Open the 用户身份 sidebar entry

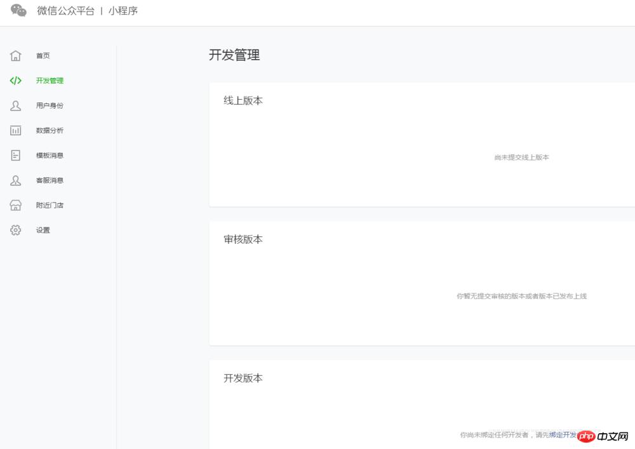click(x=50, y=105)
